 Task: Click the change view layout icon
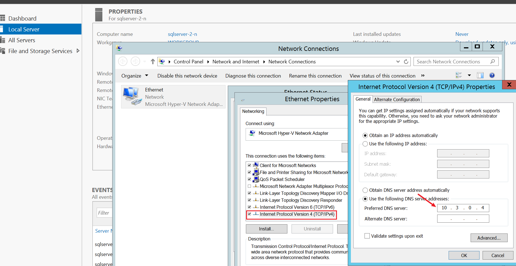459,75
